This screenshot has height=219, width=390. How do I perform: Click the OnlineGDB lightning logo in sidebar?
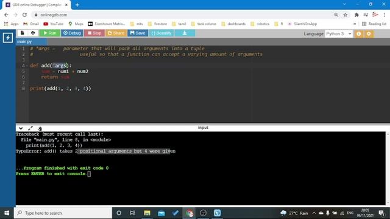point(8,38)
